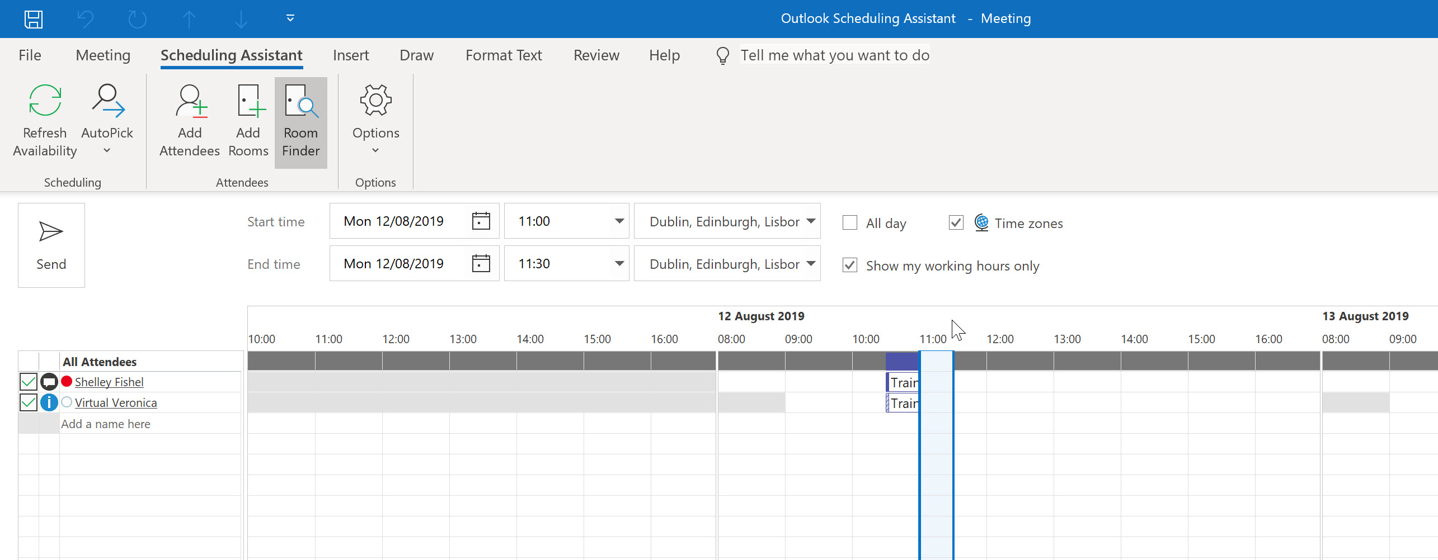Click the Save icon in title bar

[34, 19]
